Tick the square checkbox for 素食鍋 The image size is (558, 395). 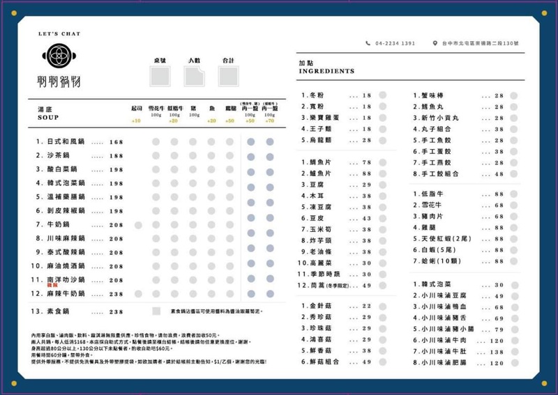click(156, 311)
